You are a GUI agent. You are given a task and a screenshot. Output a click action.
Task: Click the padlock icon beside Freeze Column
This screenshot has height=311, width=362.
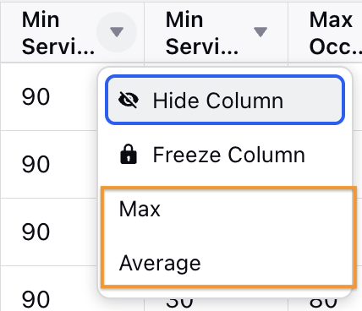click(129, 154)
